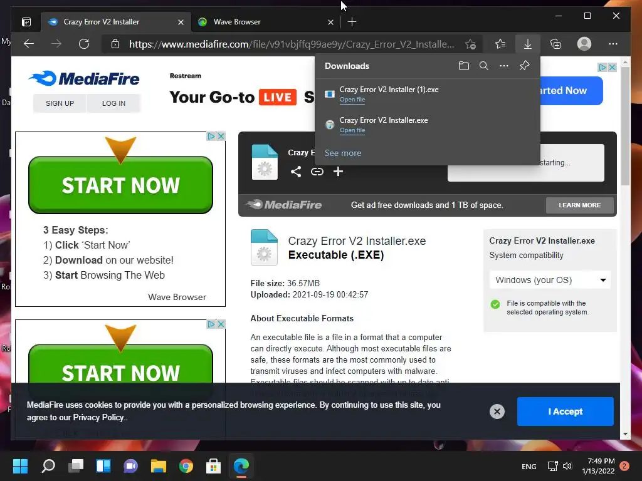Click the scrollbar down arrow
642x481 pixels.
(x=625, y=435)
